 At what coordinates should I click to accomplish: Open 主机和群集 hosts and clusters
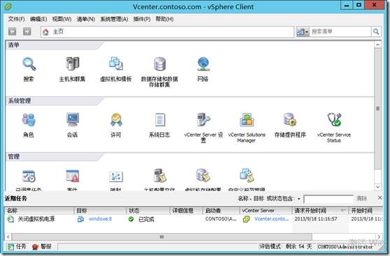point(73,63)
